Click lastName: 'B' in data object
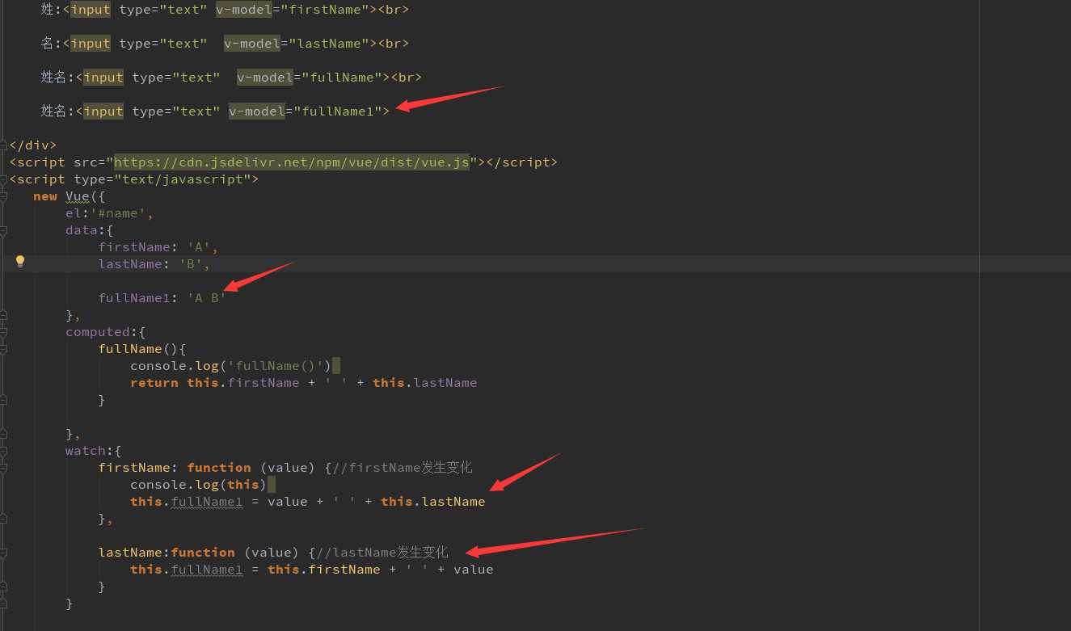The image size is (1071, 631). pyautogui.click(x=154, y=264)
